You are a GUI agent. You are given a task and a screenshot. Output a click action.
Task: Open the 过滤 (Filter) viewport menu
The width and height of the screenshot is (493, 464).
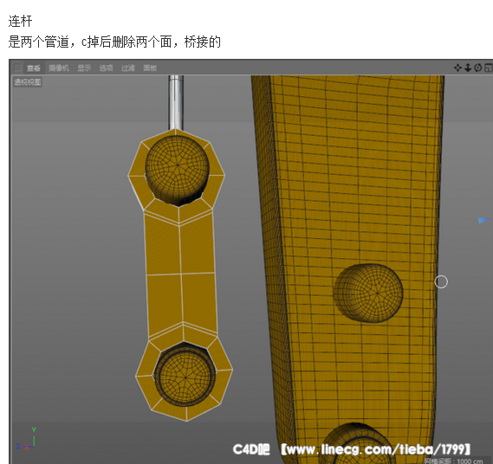[128, 68]
